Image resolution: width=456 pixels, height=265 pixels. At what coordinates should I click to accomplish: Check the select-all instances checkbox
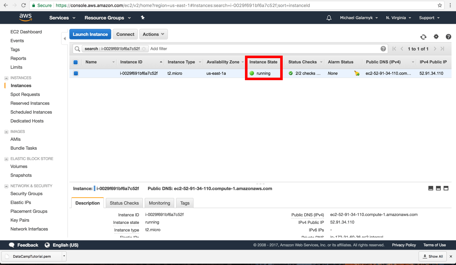click(x=75, y=62)
